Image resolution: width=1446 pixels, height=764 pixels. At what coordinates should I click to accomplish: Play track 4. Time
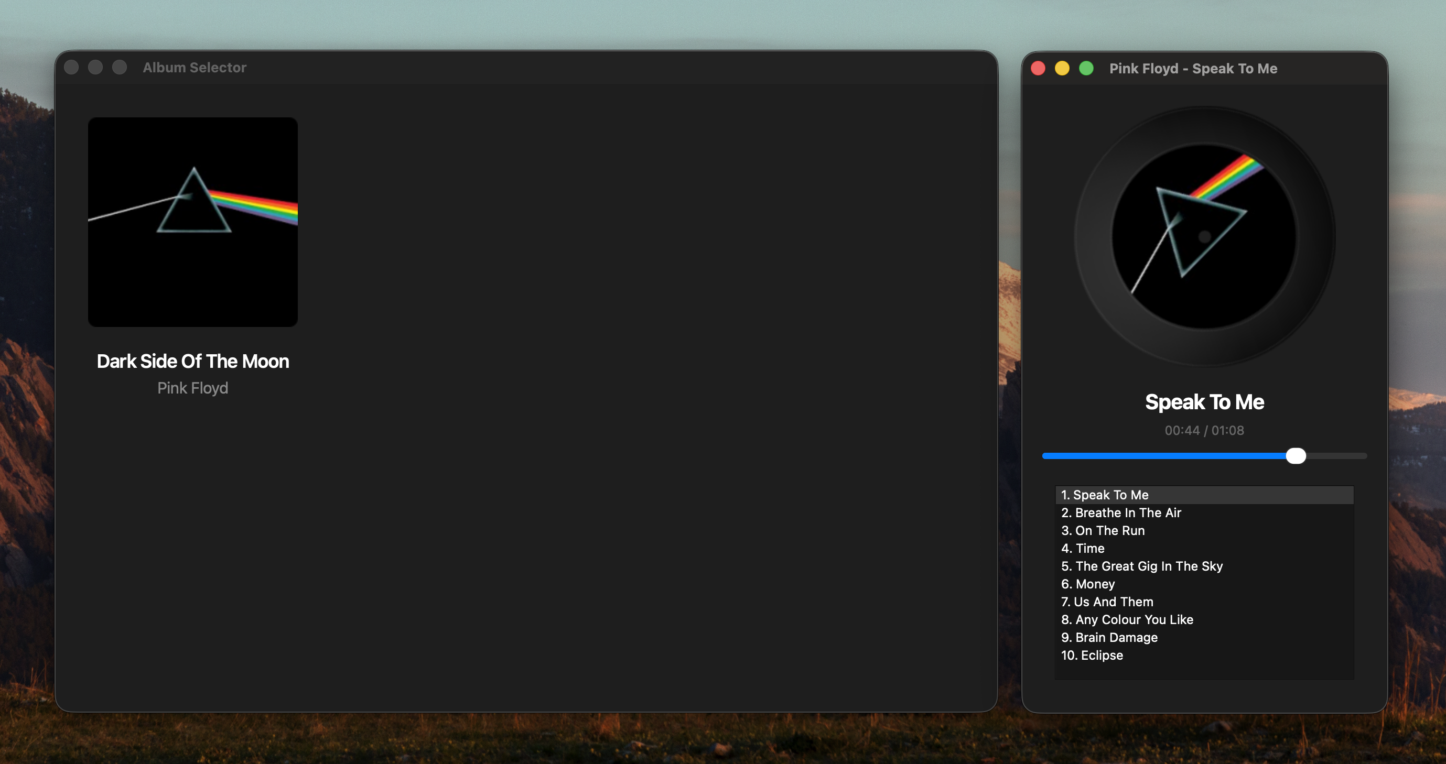(1083, 548)
